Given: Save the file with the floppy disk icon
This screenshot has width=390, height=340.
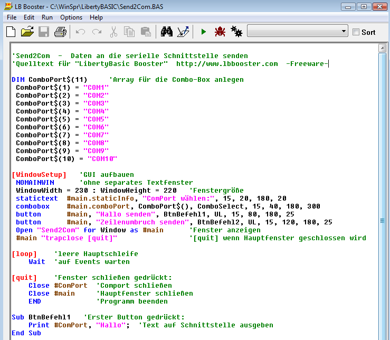Looking at the screenshot, I should coord(44,32).
